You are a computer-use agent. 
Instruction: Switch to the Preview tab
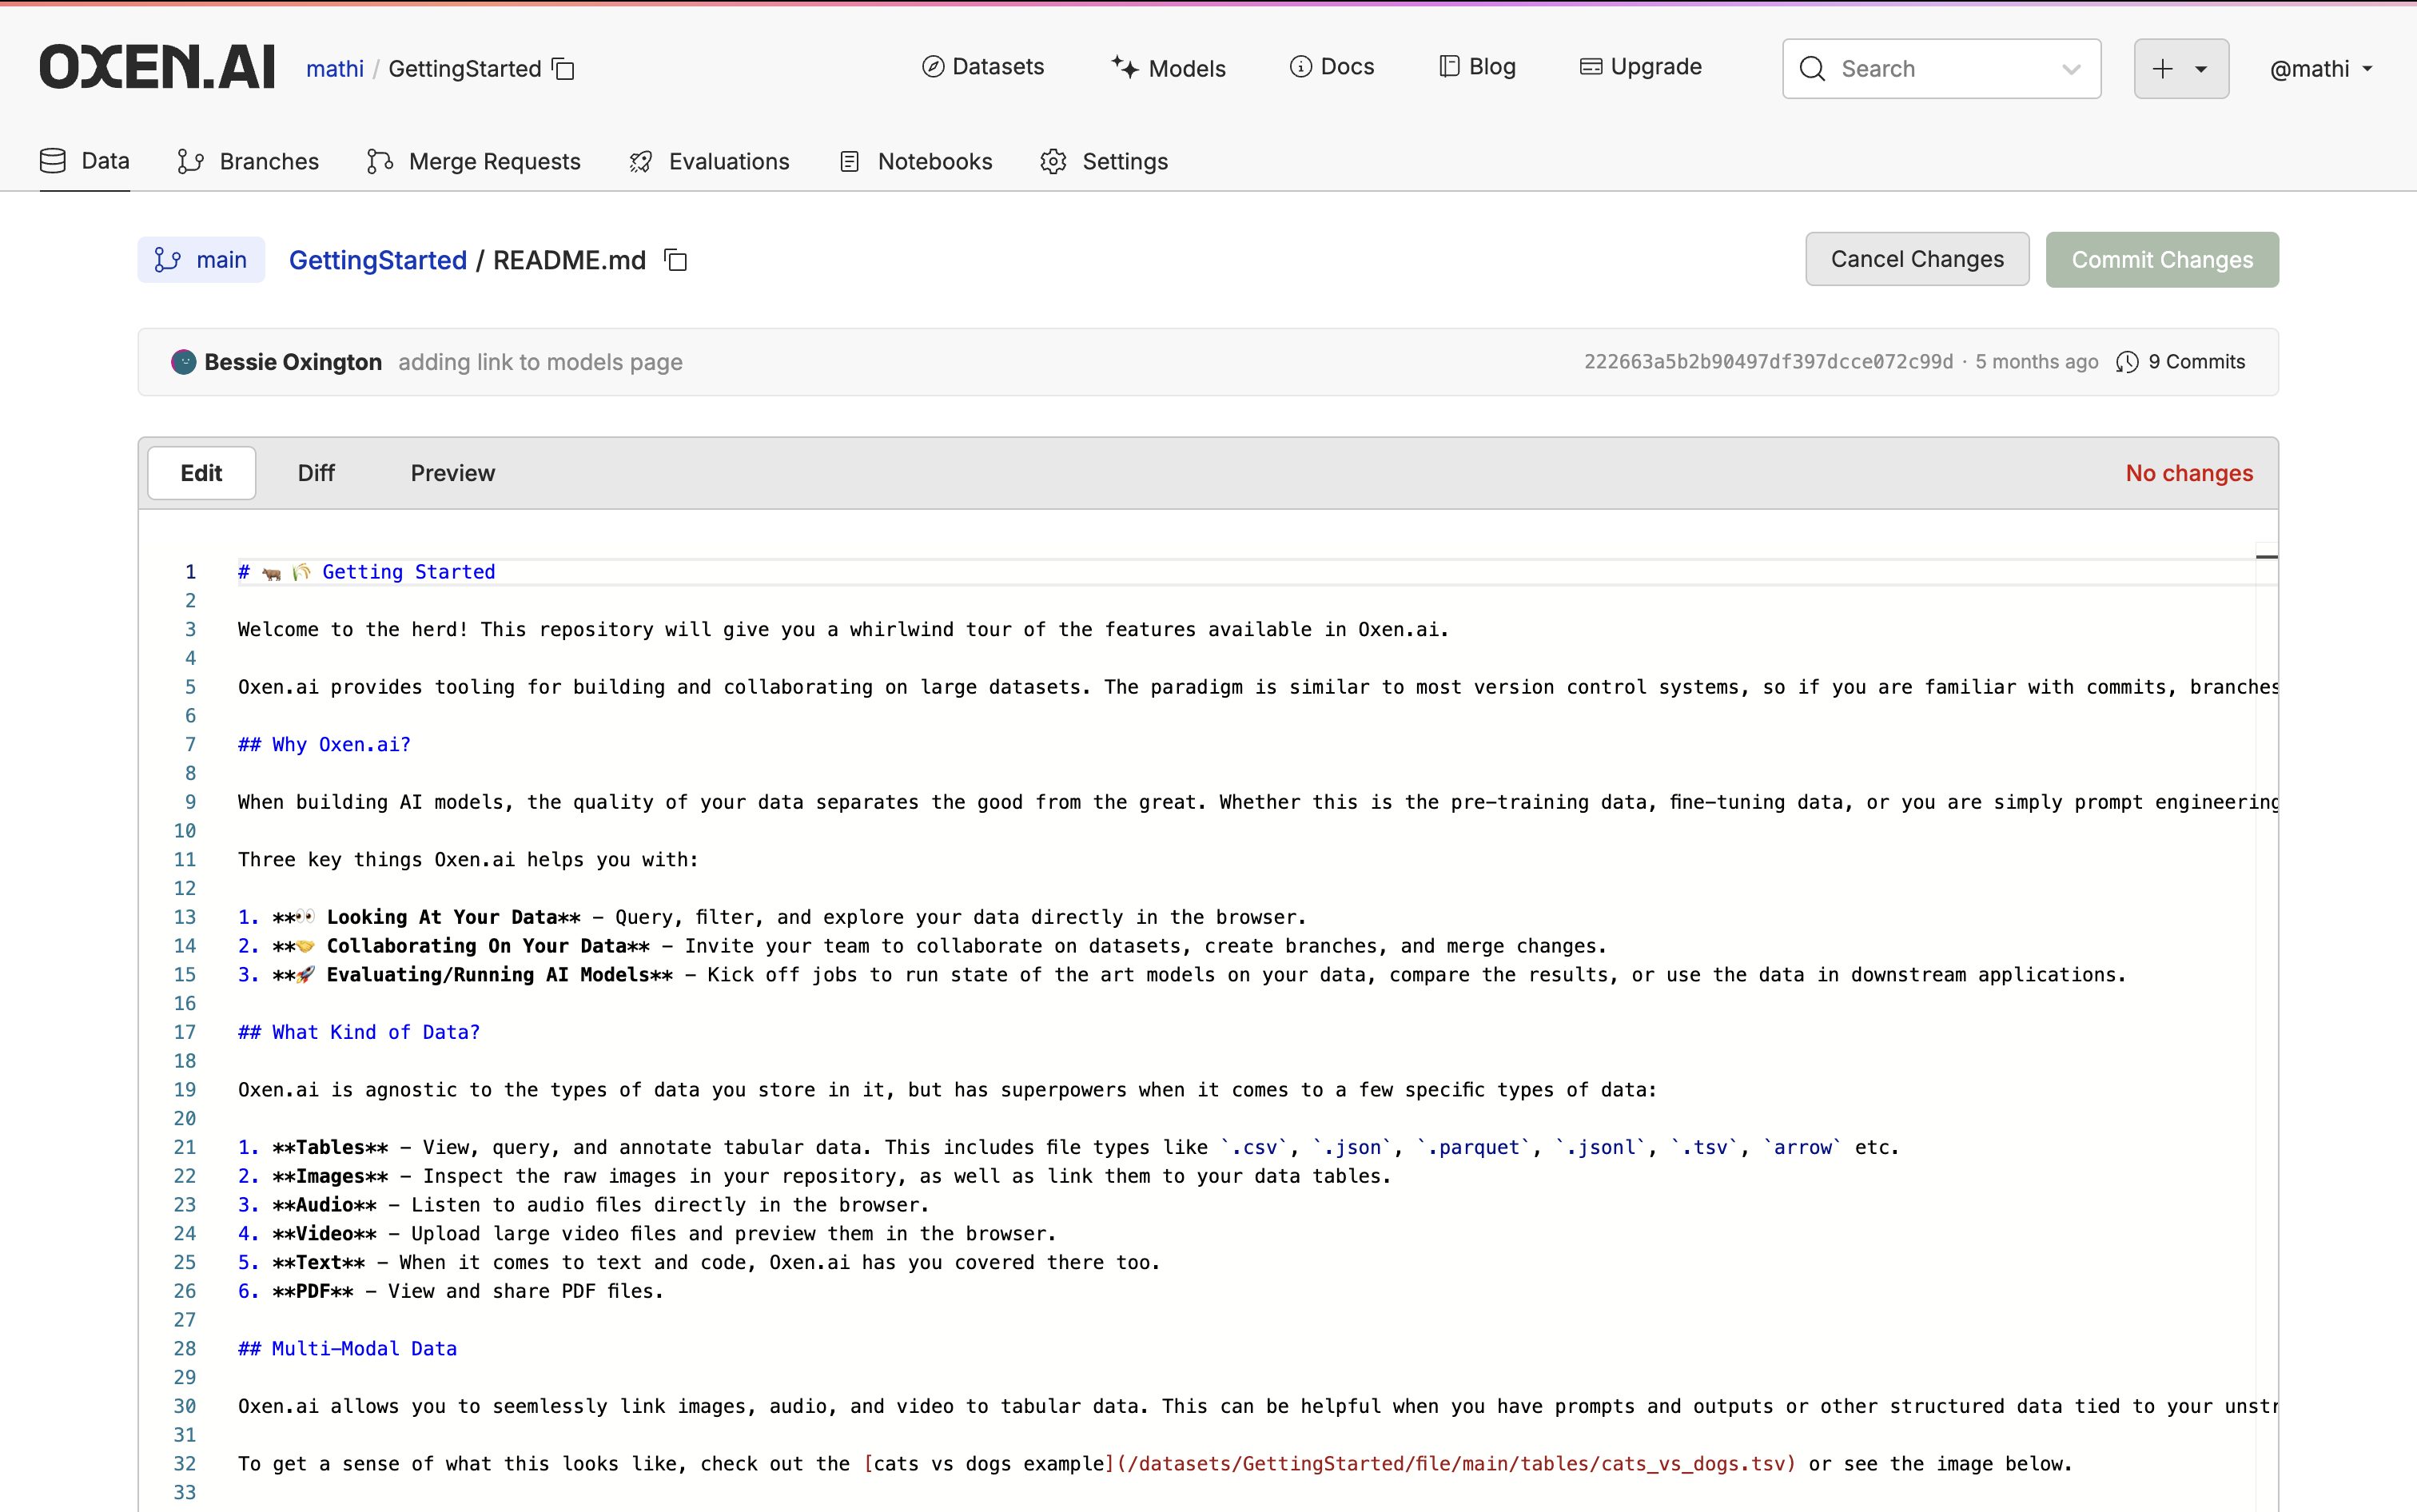(x=452, y=473)
